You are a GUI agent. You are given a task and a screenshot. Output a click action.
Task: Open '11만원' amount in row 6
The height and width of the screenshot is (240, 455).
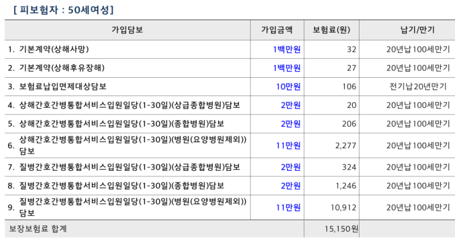(288, 145)
